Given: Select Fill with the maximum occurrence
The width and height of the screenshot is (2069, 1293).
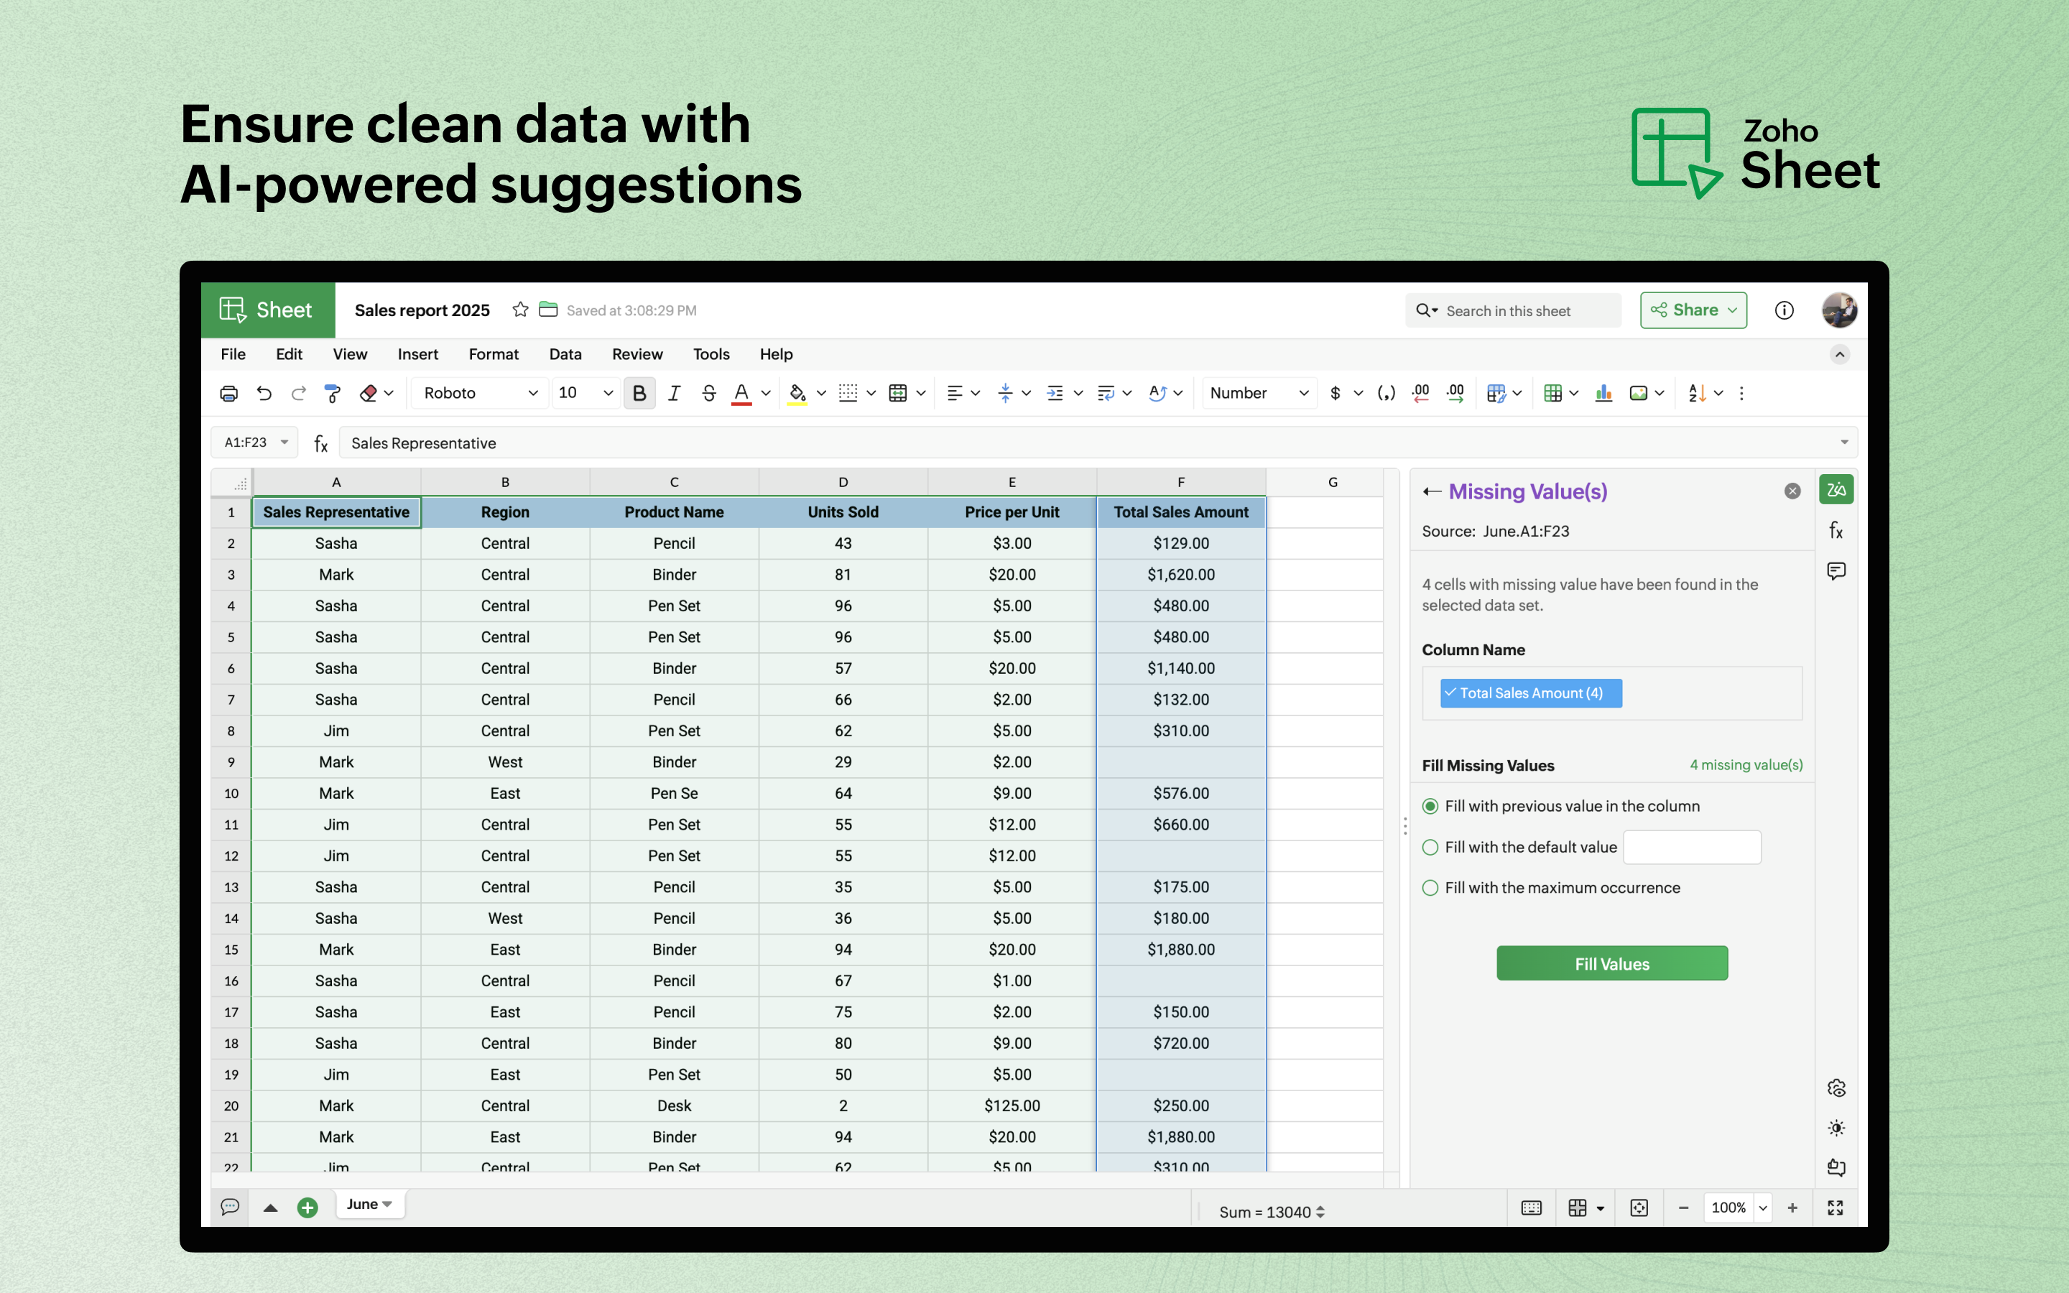Looking at the screenshot, I should tap(1430, 889).
